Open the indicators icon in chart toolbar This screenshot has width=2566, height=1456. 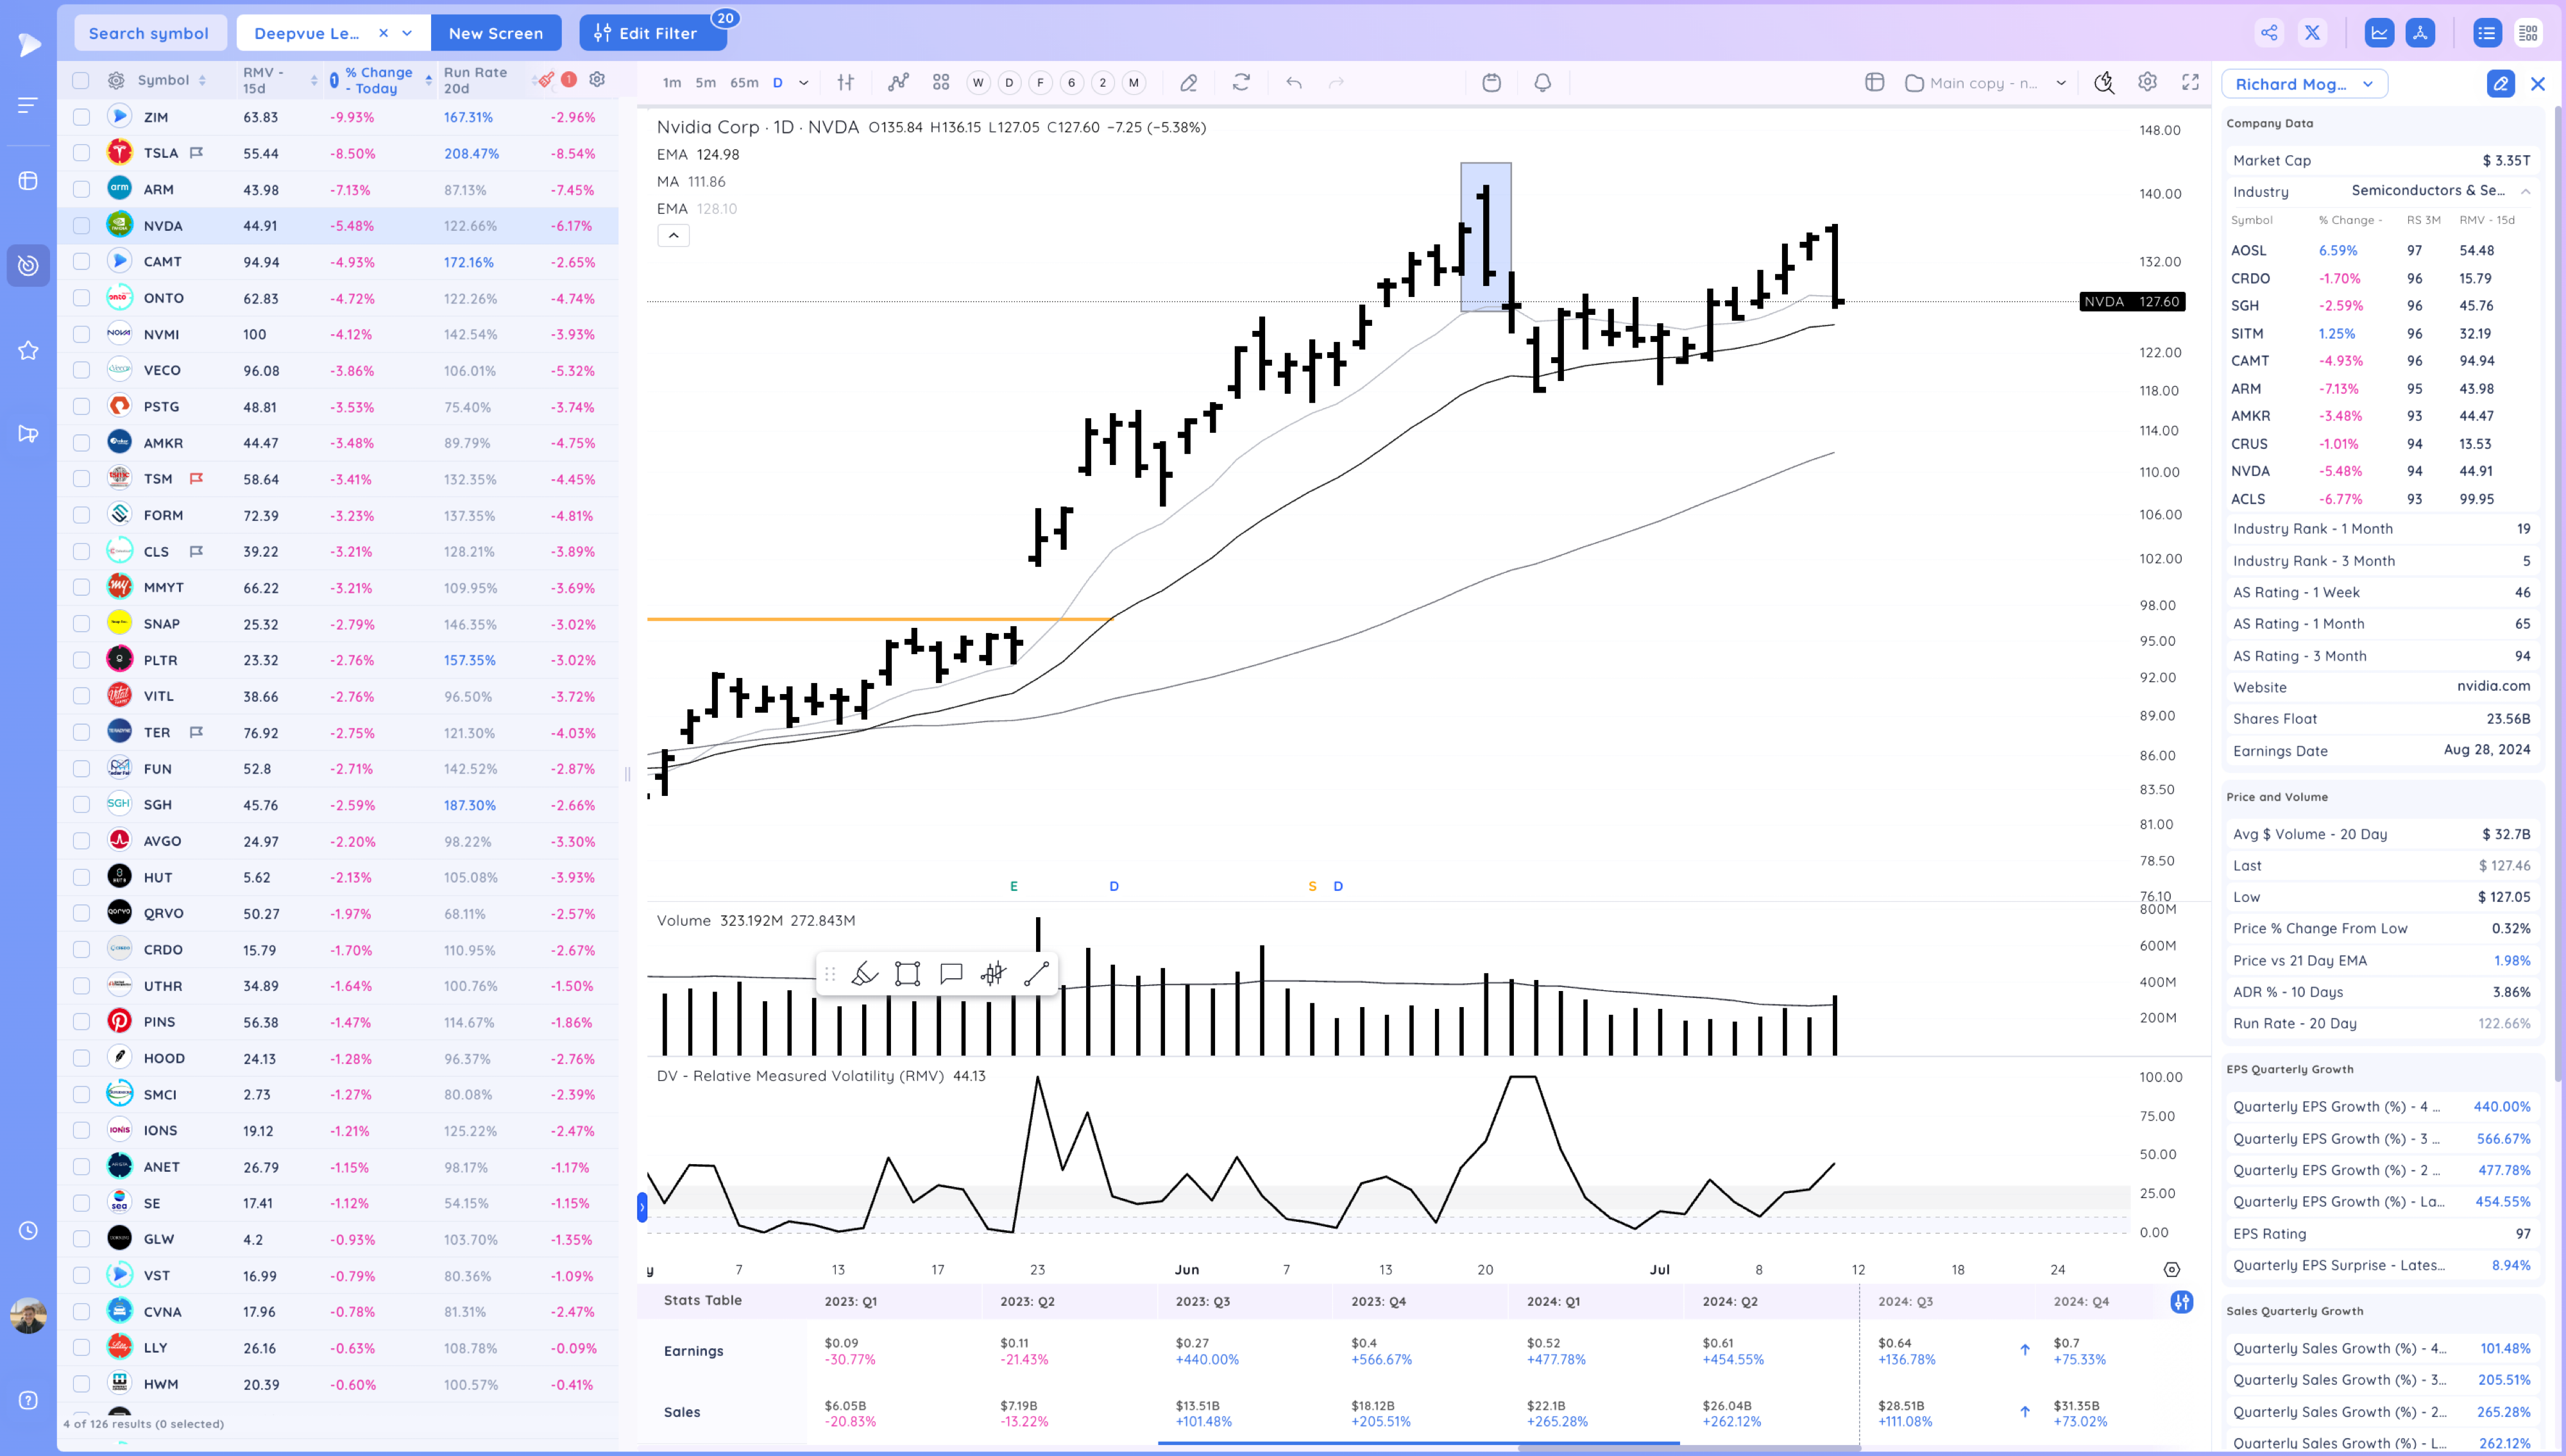(x=898, y=83)
